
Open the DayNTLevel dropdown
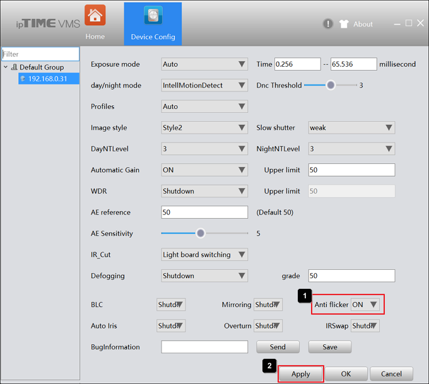(x=204, y=149)
